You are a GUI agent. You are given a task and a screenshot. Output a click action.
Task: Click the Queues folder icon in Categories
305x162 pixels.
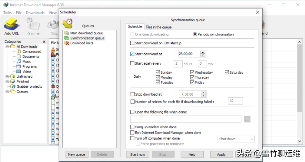[13, 91]
